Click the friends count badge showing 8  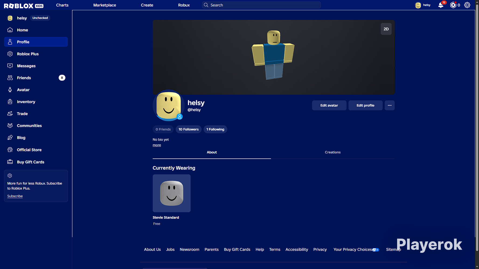coord(62,78)
